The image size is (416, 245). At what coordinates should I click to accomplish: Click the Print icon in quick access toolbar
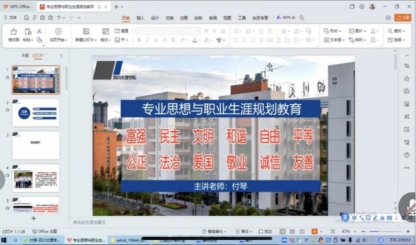pyautogui.click(x=40, y=17)
